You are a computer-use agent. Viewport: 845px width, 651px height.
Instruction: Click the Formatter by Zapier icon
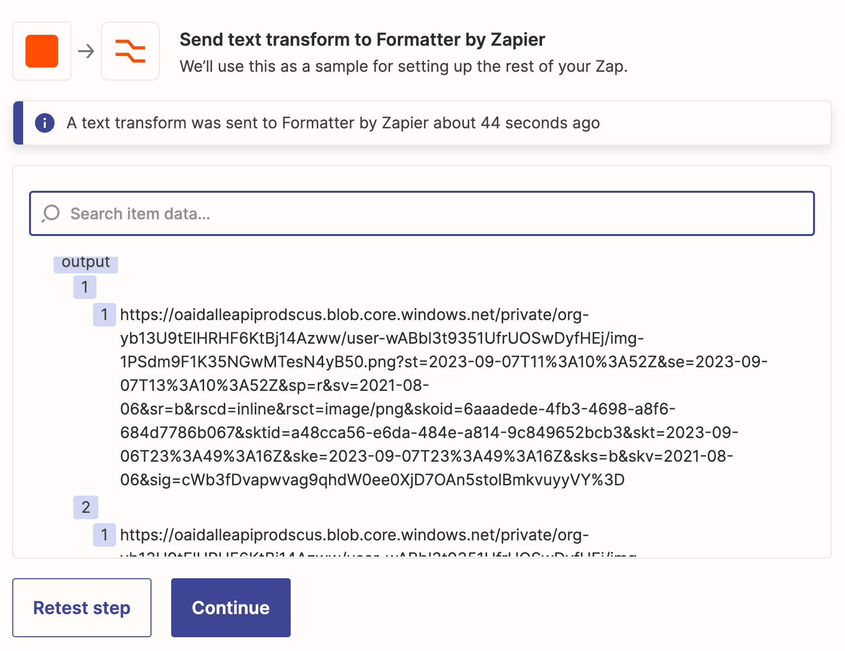pyautogui.click(x=130, y=51)
